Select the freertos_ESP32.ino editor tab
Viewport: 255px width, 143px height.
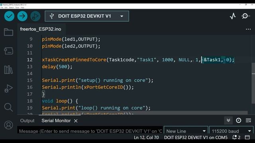click(41, 29)
